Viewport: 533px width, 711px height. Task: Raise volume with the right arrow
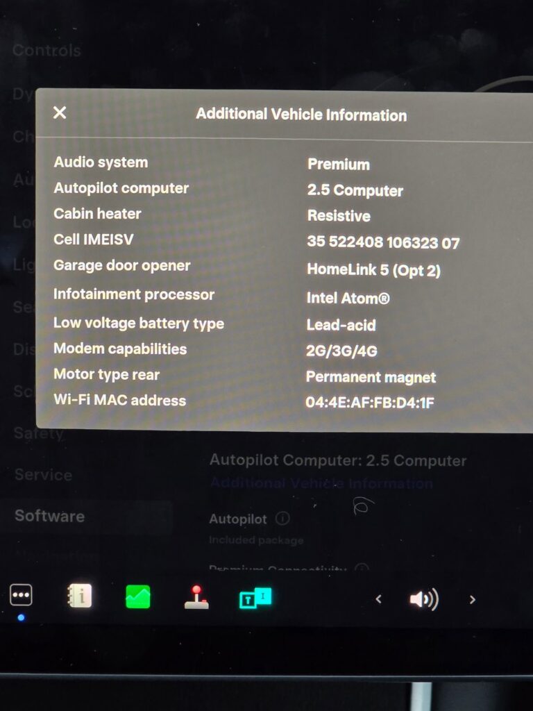(x=473, y=600)
